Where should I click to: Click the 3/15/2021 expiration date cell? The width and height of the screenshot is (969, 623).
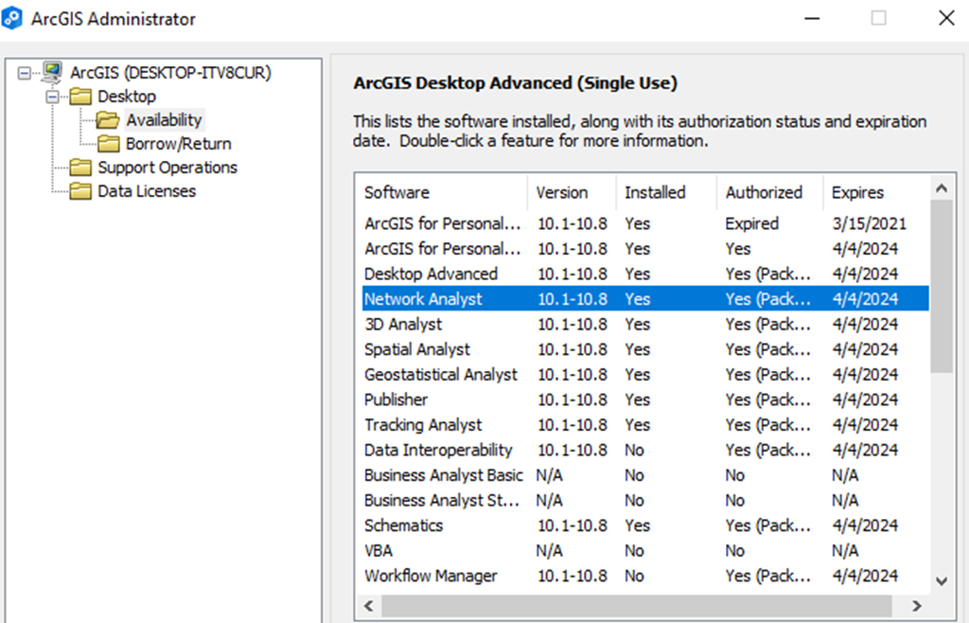click(869, 223)
